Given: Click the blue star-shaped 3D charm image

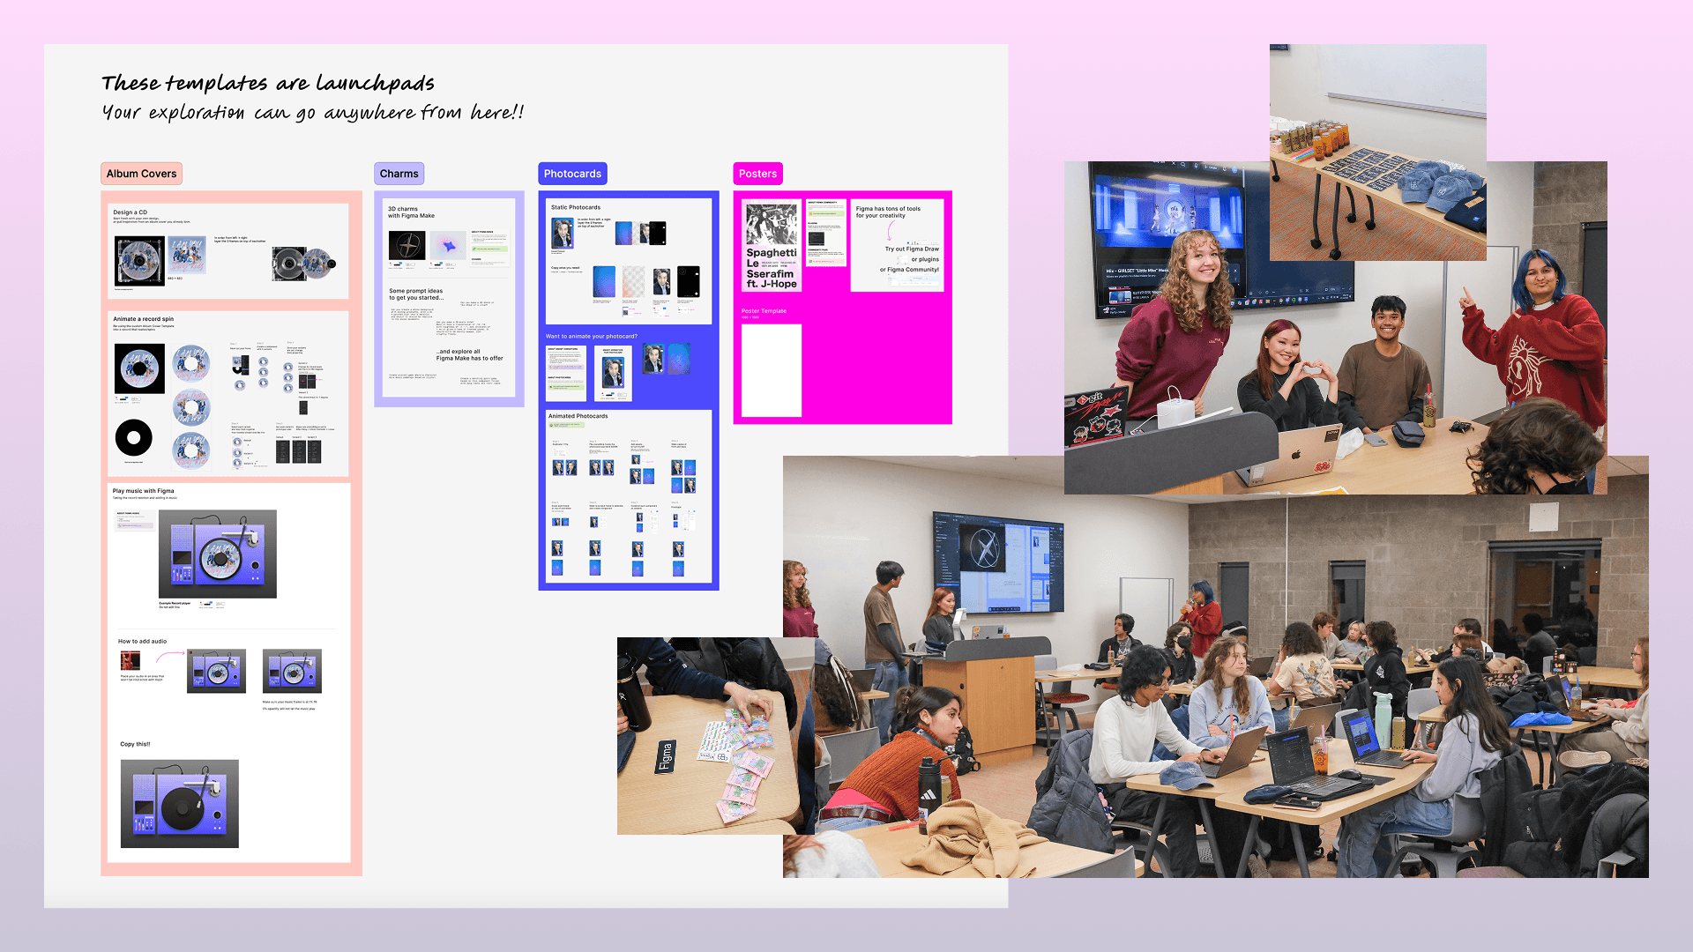Looking at the screenshot, I should (448, 245).
